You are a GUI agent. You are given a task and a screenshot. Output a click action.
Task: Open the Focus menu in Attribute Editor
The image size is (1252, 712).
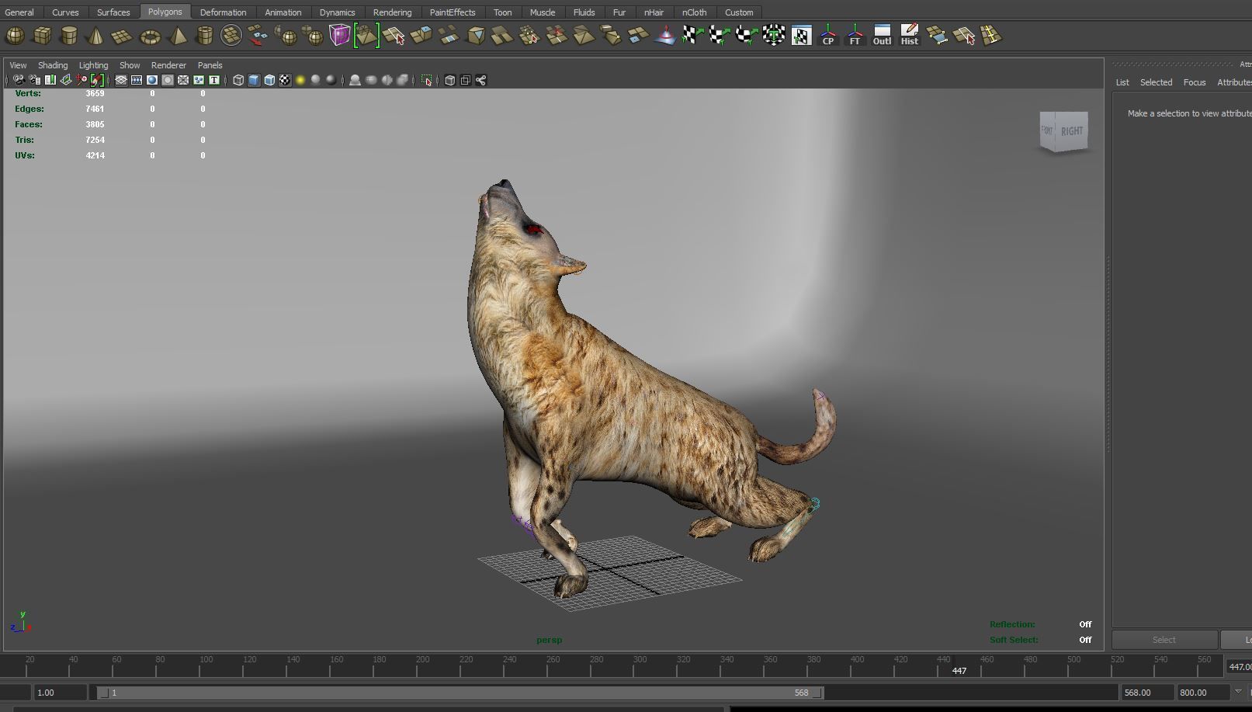pyautogui.click(x=1195, y=82)
